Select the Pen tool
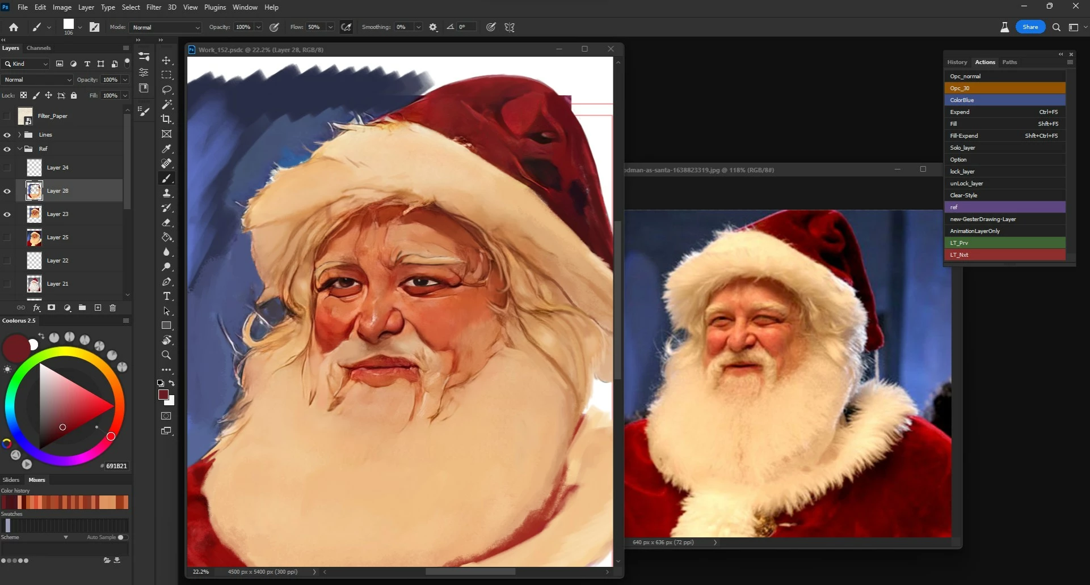 (x=166, y=282)
